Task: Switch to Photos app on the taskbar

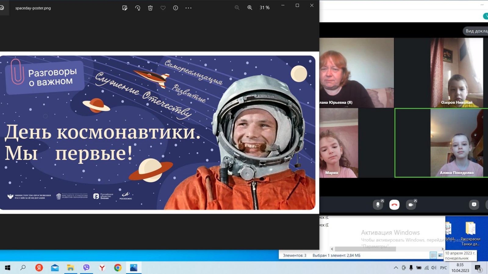Action: click(x=134, y=268)
